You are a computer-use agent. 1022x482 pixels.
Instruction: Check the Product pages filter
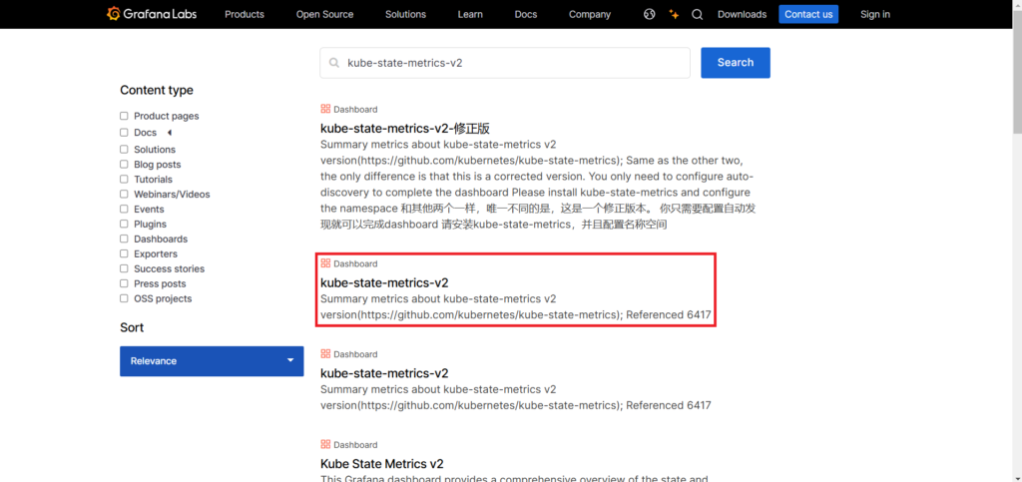pos(124,116)
